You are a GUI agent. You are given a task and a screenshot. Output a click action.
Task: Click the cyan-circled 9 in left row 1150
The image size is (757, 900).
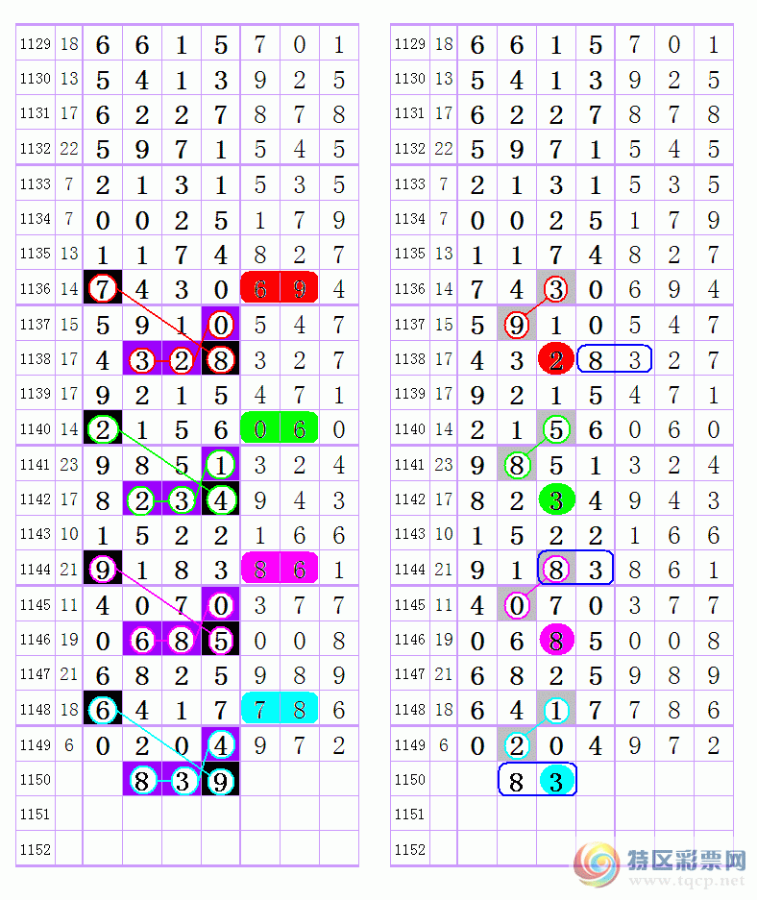coord(220,780)
